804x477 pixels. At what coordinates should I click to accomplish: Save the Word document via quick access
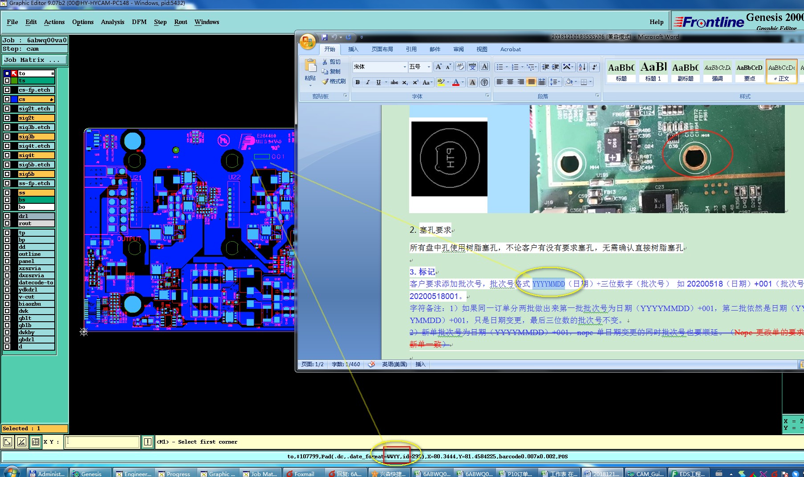(x=325, y=37)
